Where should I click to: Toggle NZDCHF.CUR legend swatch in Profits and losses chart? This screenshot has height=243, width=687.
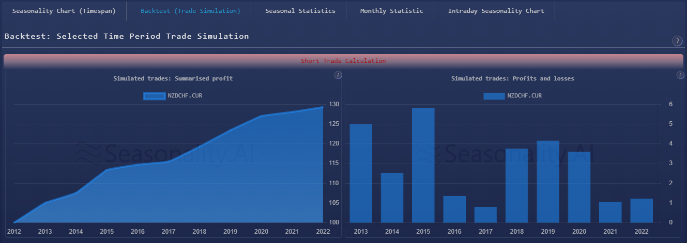pos(494,96)
